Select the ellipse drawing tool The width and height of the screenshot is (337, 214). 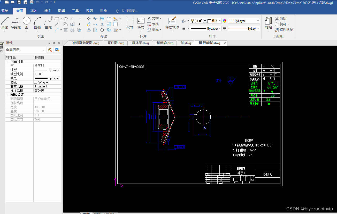[x=66, y=19]
